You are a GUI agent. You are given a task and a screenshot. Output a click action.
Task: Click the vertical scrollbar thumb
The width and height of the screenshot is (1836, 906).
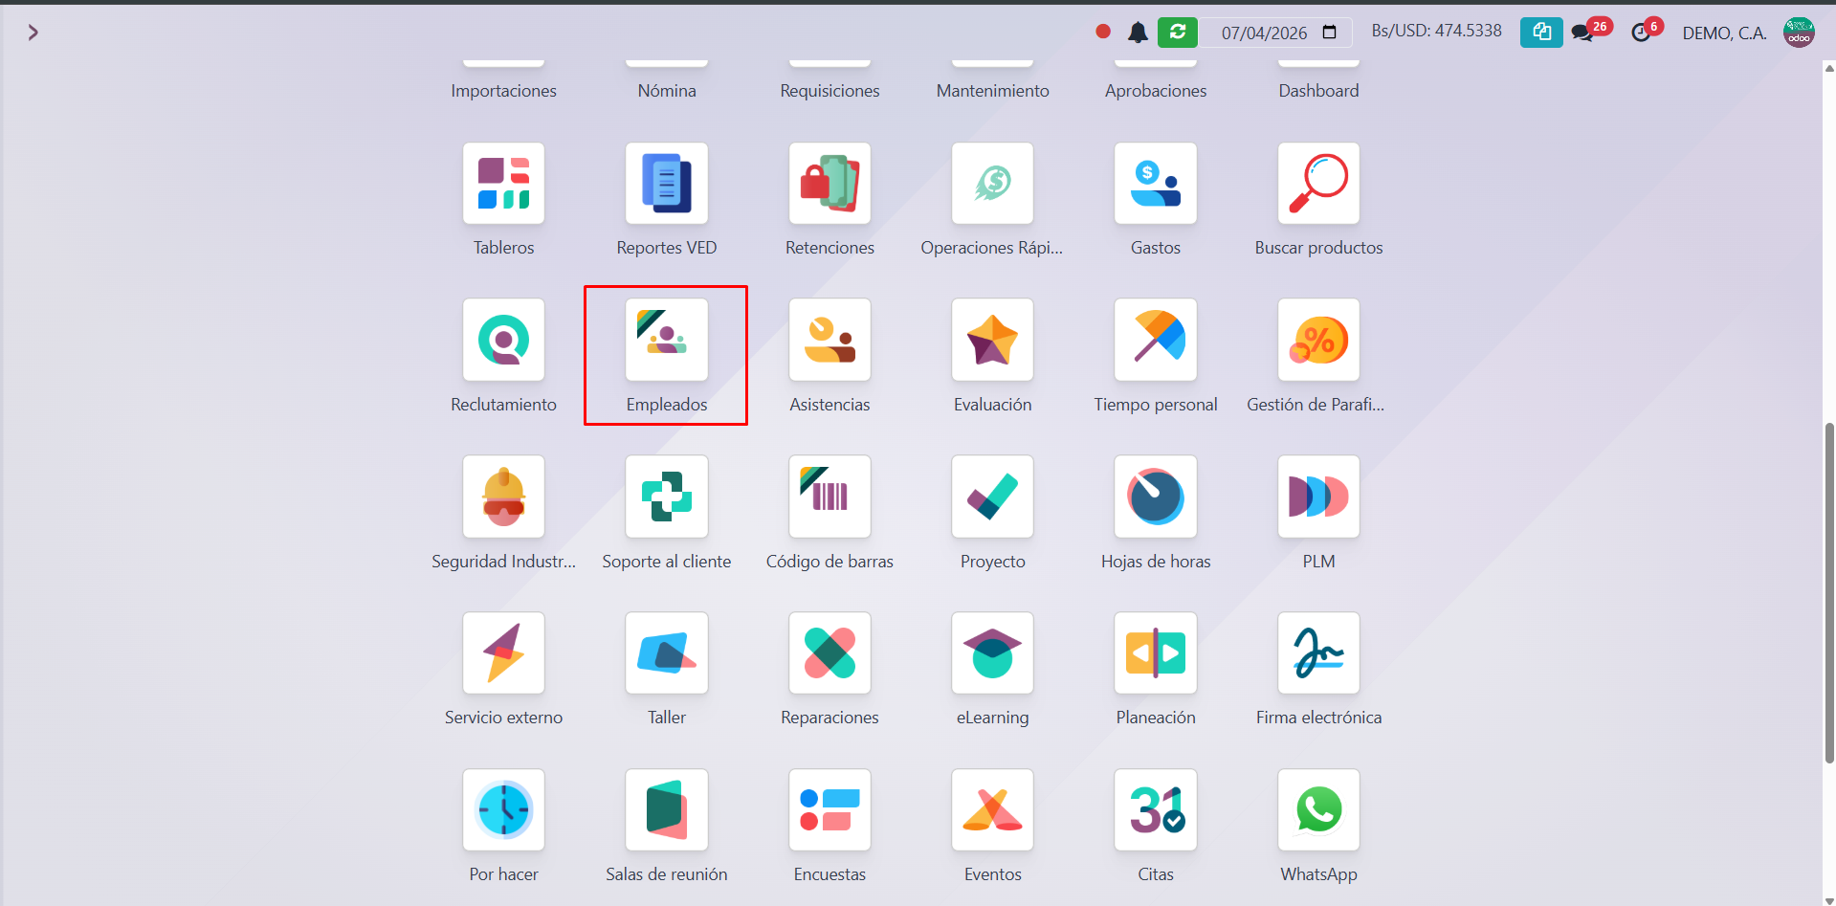[x=1829, y=593]
